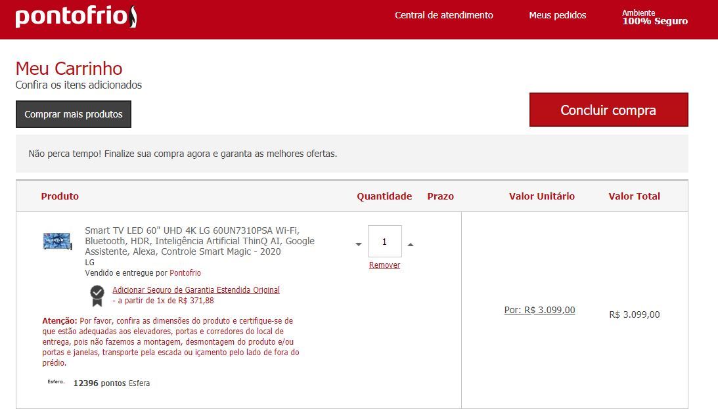The image size is (718, 409).
Task: Click the Esfera logo icon
Action: pos(56,381)
